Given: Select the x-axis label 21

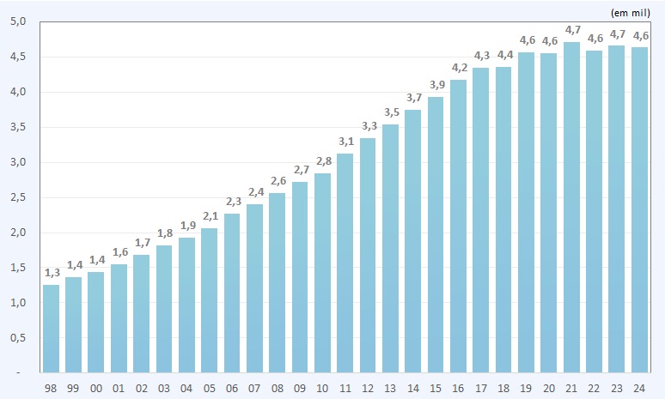Looking at the screenshot, I should [570, 388].
